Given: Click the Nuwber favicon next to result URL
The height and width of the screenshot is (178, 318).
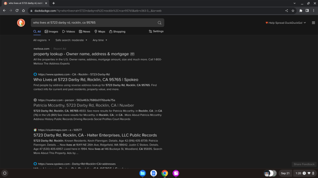Looking at the screenshot, I should (35, 100).
